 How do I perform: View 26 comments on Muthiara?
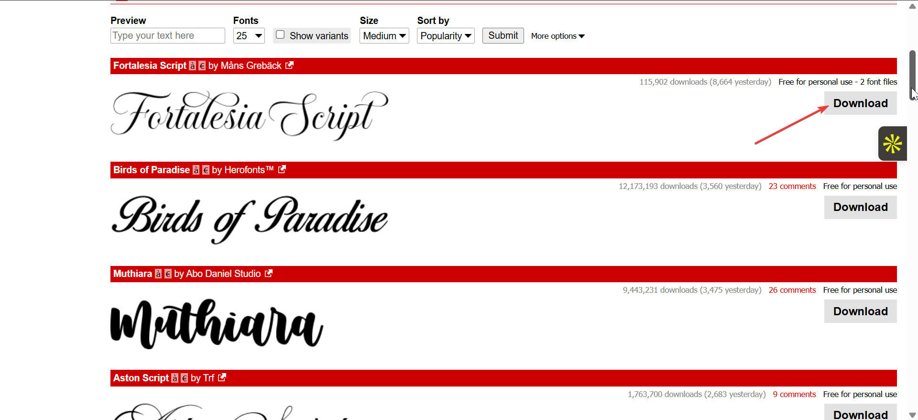pyautogui.click(x=792, y=290)
